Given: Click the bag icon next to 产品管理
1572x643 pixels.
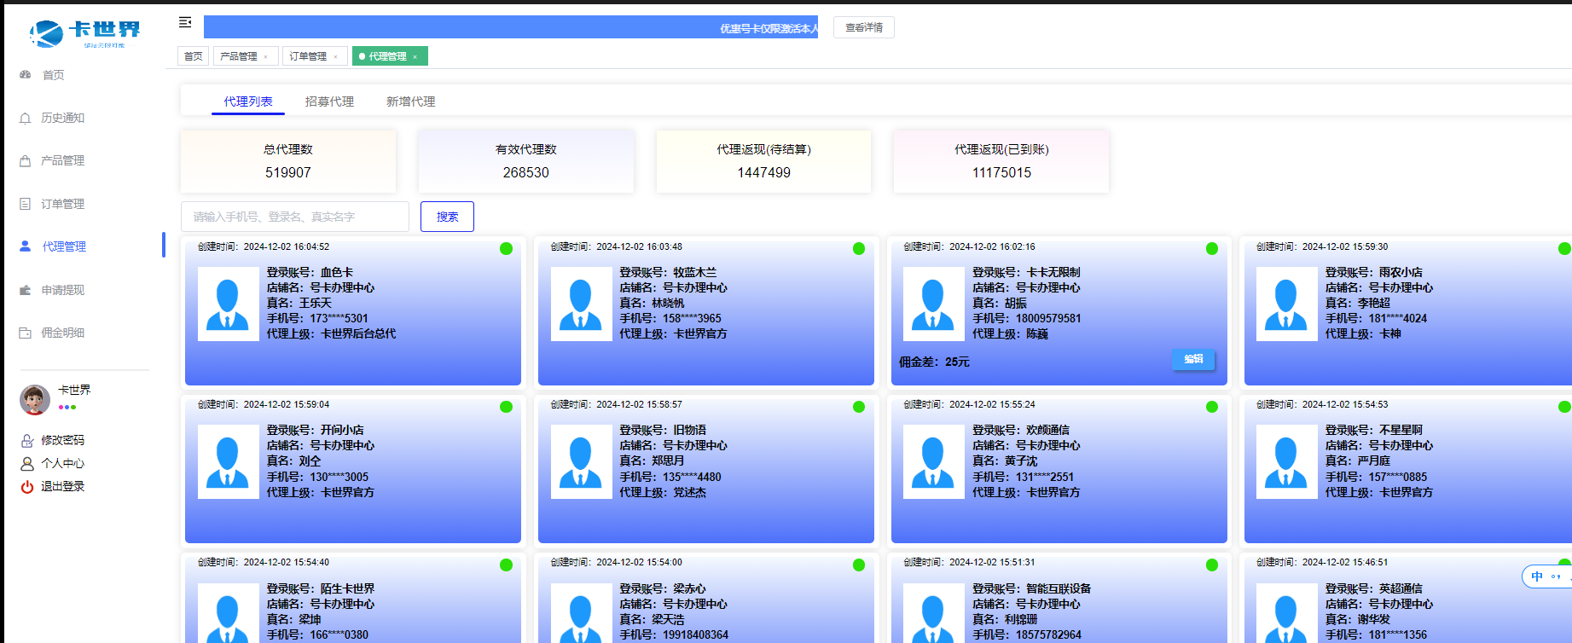Looking at the screenshot, I should tap(25, 160).
